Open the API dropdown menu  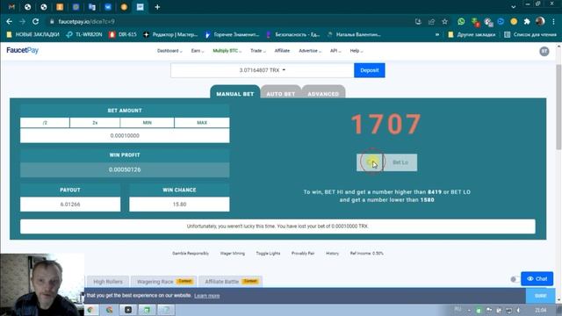click(x=335, y=51)
